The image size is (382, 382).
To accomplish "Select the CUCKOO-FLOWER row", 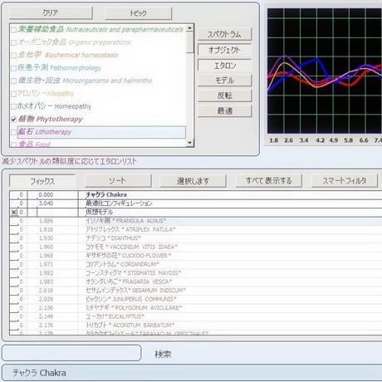I will [x=195, y=256].
